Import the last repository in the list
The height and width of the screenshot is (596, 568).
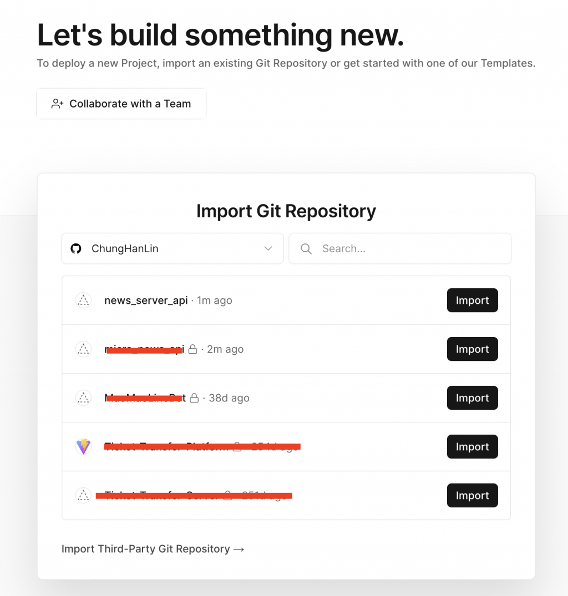click(472, 495)
